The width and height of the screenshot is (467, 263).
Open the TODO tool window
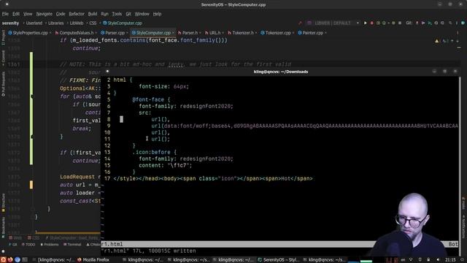point(29,245)
